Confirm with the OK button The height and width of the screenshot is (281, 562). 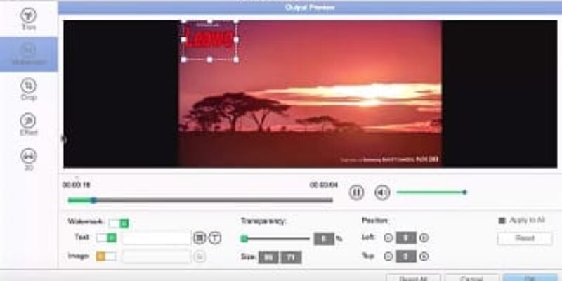point(532,278)
